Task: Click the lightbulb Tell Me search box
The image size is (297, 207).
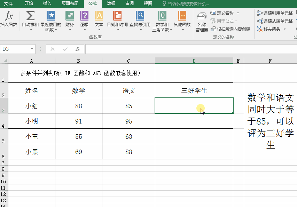Action: (x=186, y=3)
